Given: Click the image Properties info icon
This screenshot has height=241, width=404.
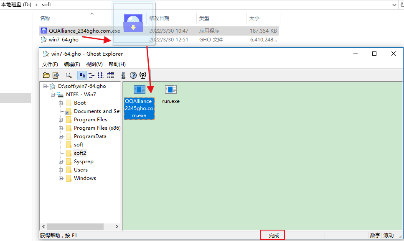Looking at the screenshot, I should click(123, 75).
